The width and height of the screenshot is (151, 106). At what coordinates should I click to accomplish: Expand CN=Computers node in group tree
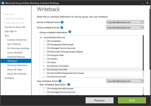point(44,41)
